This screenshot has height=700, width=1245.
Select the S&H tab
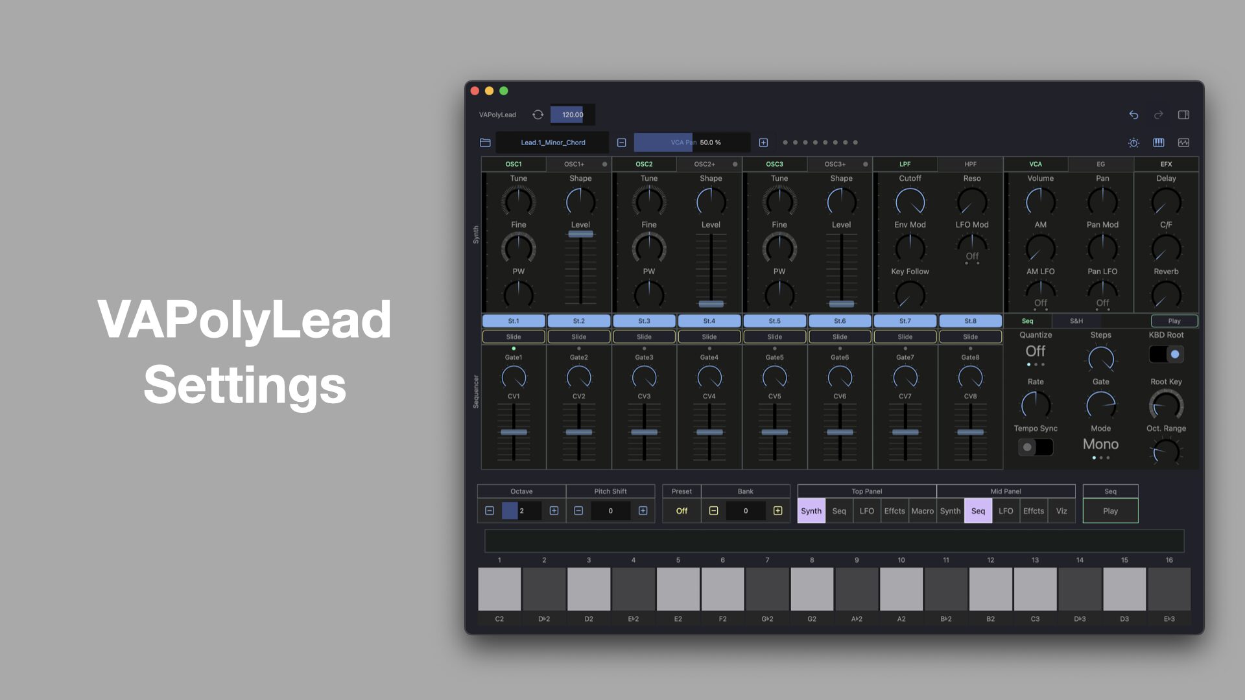[x=1076, y=321]
